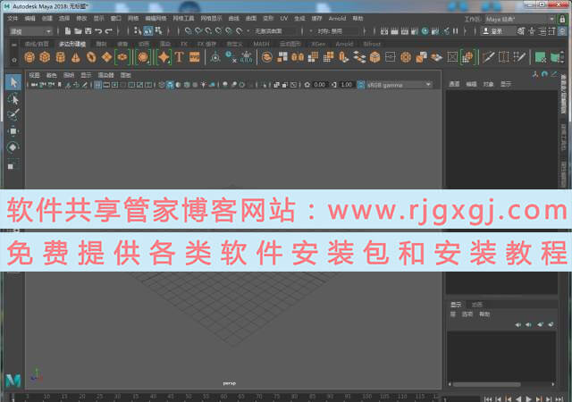
Task: Create a polygon disc from the shelf
Action: [x=122, y=57]
